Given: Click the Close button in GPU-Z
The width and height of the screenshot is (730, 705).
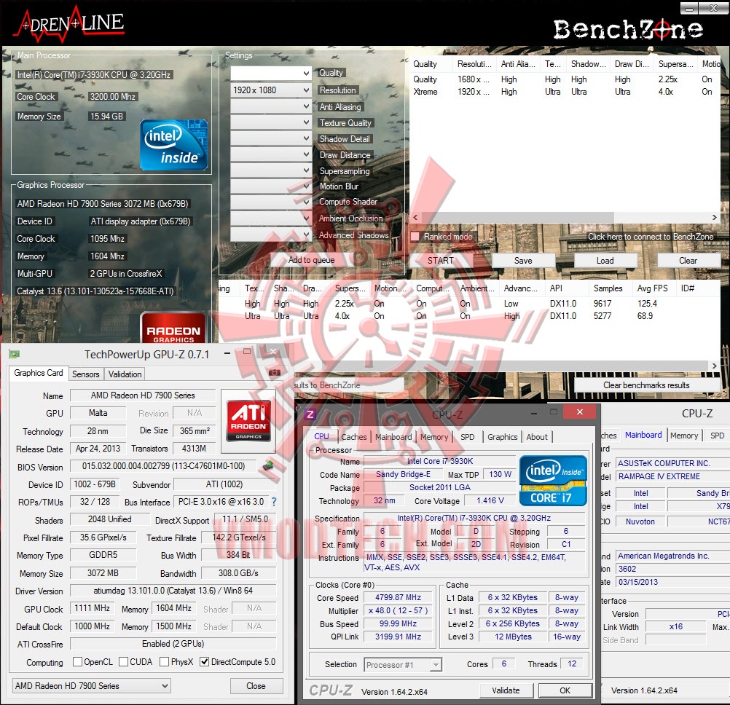Looking at the screenshot, I should (256, 685).
